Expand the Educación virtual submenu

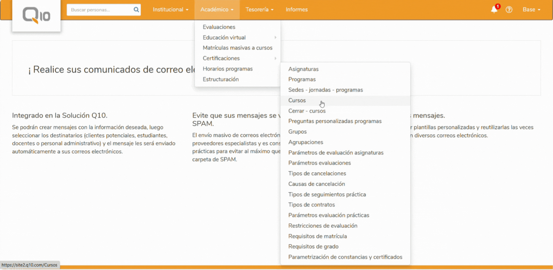tap(224, 38)
